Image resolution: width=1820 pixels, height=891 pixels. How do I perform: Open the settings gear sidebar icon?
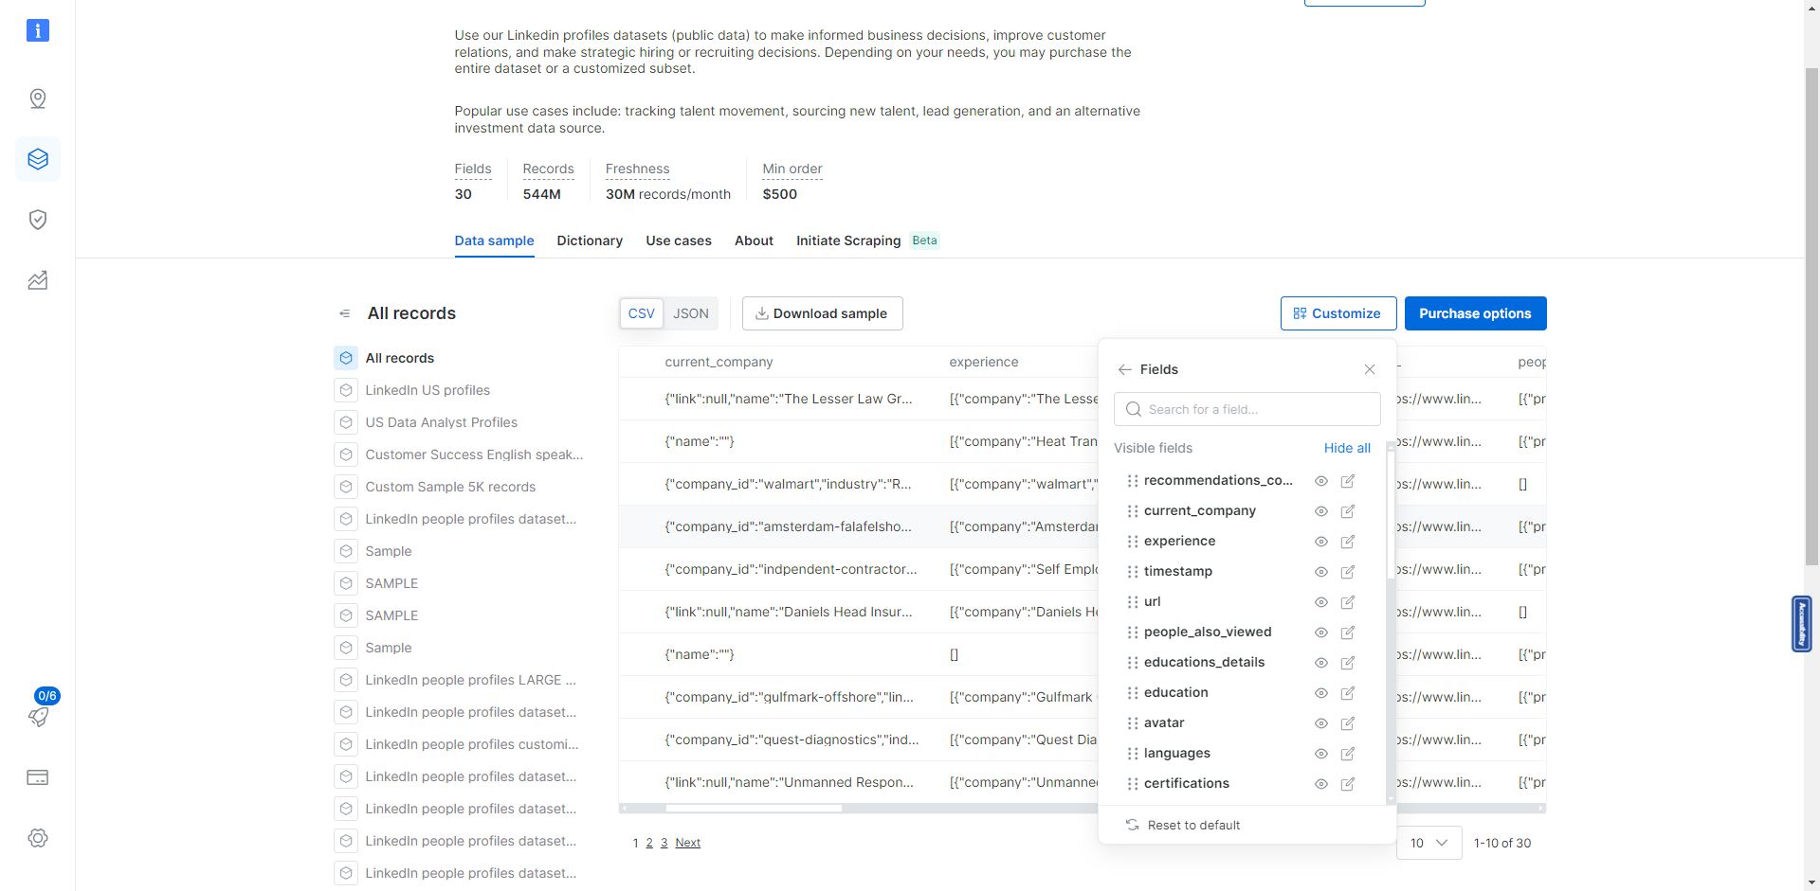(x=38, y=838)
